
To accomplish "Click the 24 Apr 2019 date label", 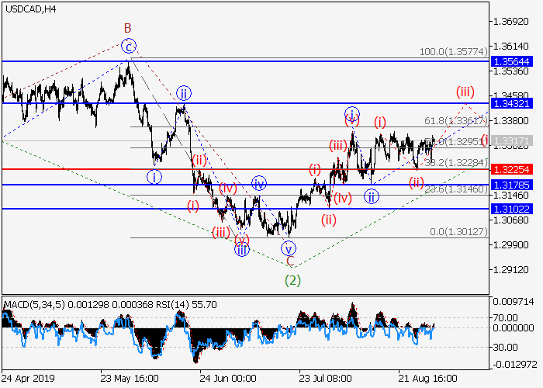I will [29, 378].
